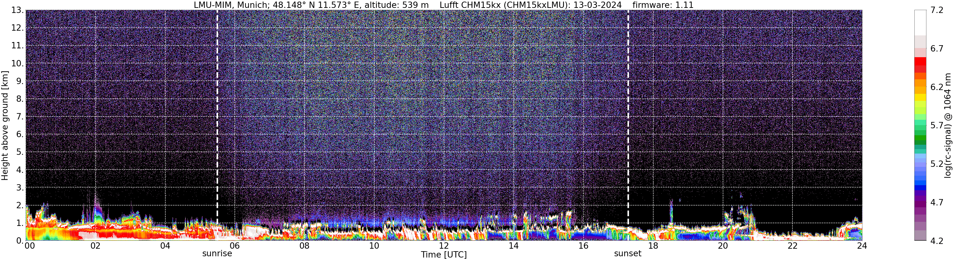
Task: Click the time axis tick '16'
Action: coord(583,246)
